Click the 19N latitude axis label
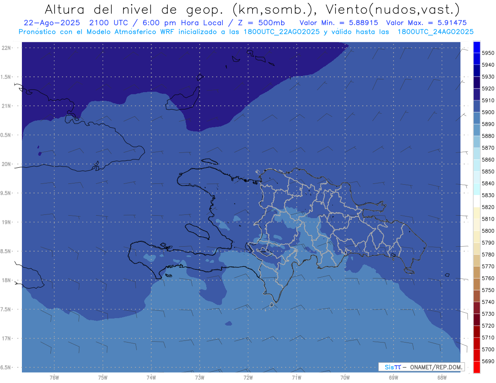496x383 pixels. [7, 222]
